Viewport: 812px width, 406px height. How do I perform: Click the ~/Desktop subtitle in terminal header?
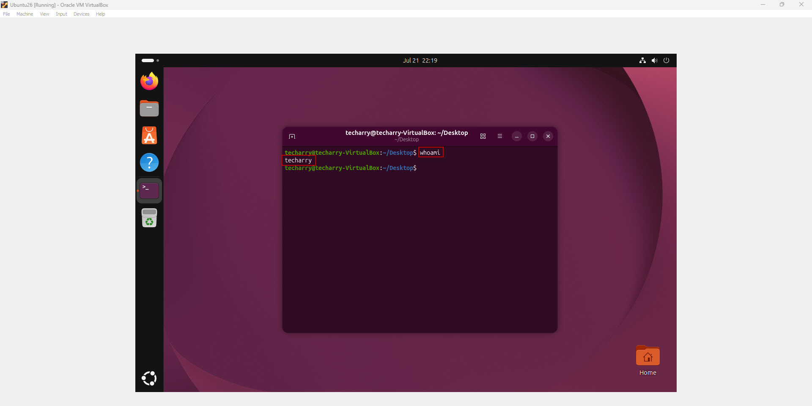pos(406,140)
